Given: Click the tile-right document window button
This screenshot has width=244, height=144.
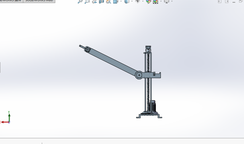Looking at the screenshot, I should click(x=227, y=1).
